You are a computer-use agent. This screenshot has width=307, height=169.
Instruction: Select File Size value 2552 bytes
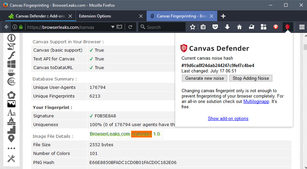coord(102,145)
